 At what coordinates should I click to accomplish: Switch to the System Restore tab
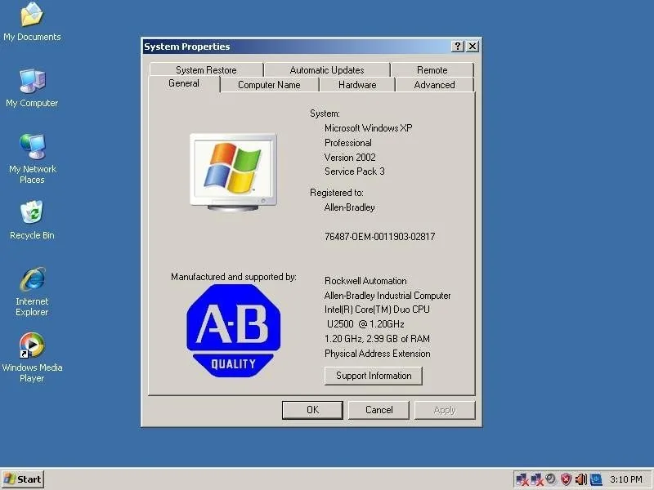(x=206, y=69)
